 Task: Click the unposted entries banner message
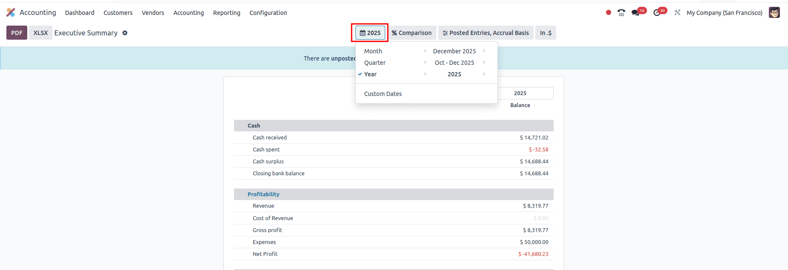pos(329,58)
